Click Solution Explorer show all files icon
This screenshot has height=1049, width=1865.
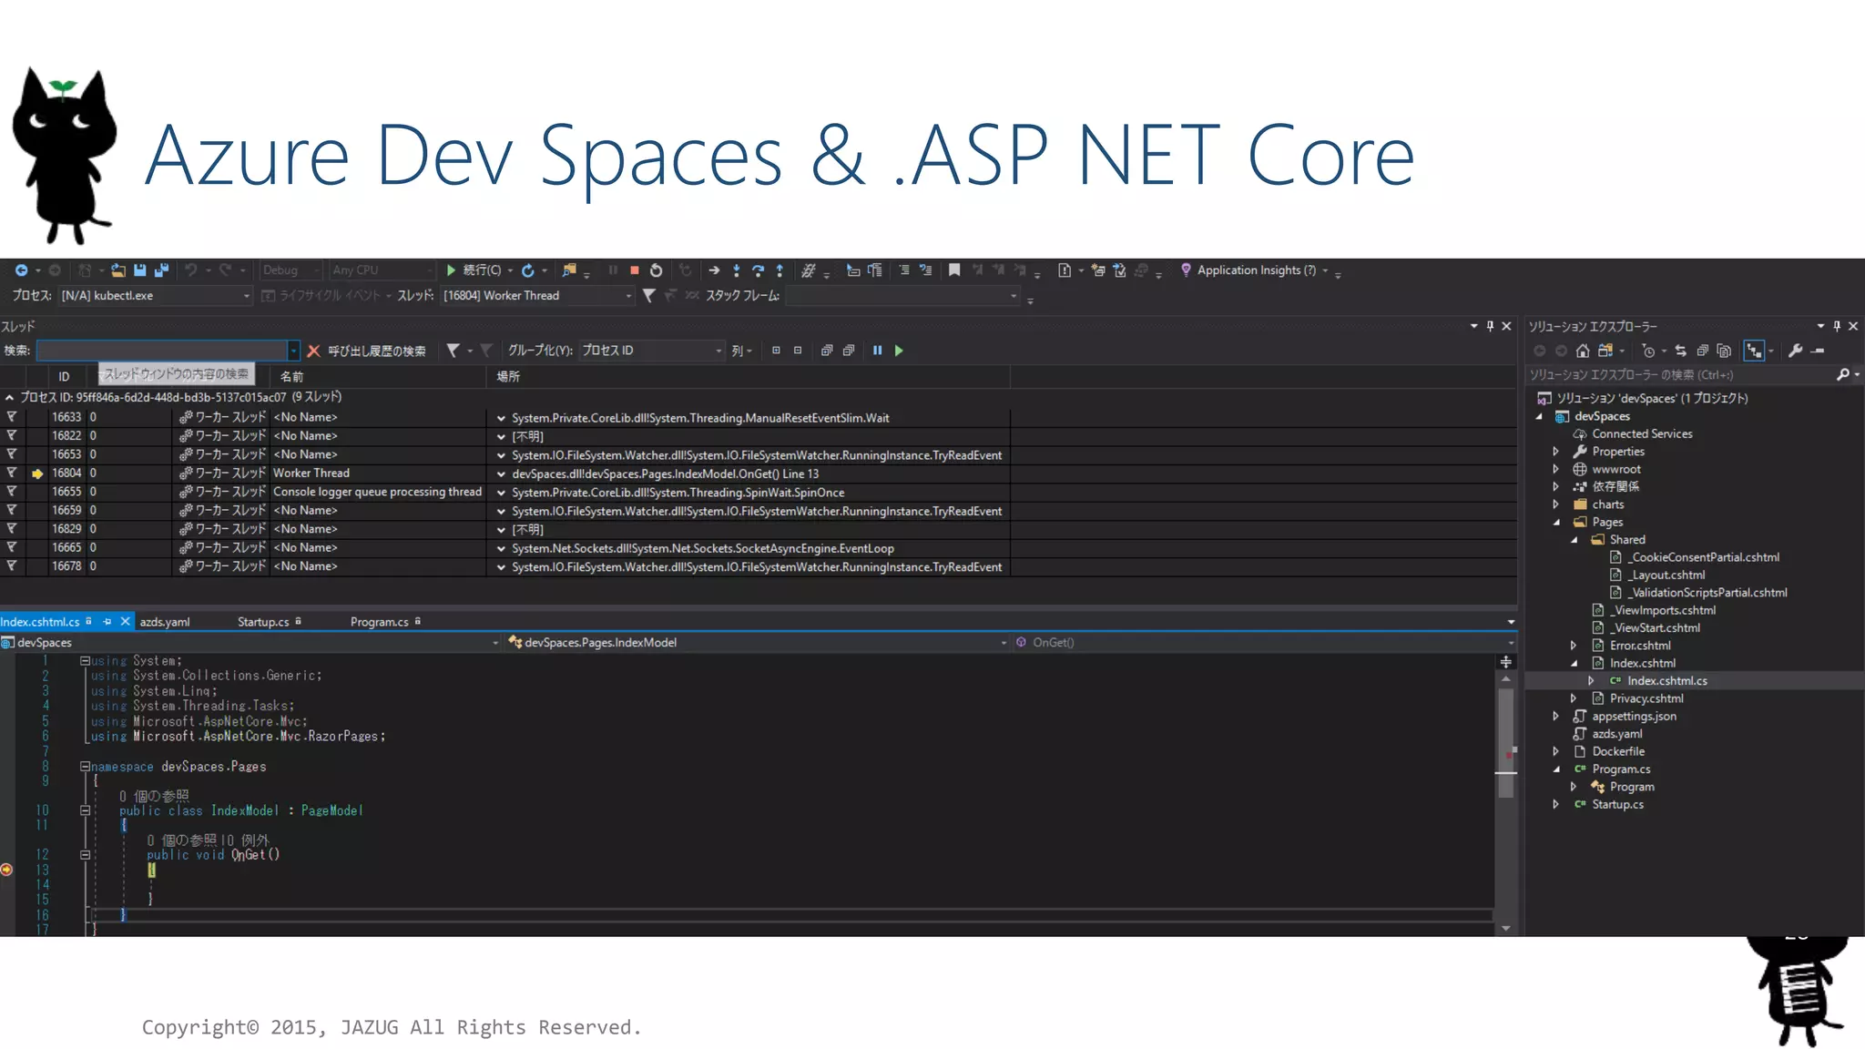pyautogui.click(x=1724, y=351)
